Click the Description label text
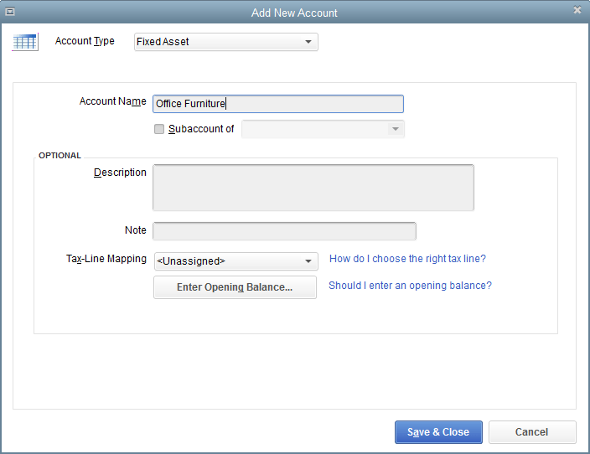This screenshot has width=590, height=454. click(120, 173)
